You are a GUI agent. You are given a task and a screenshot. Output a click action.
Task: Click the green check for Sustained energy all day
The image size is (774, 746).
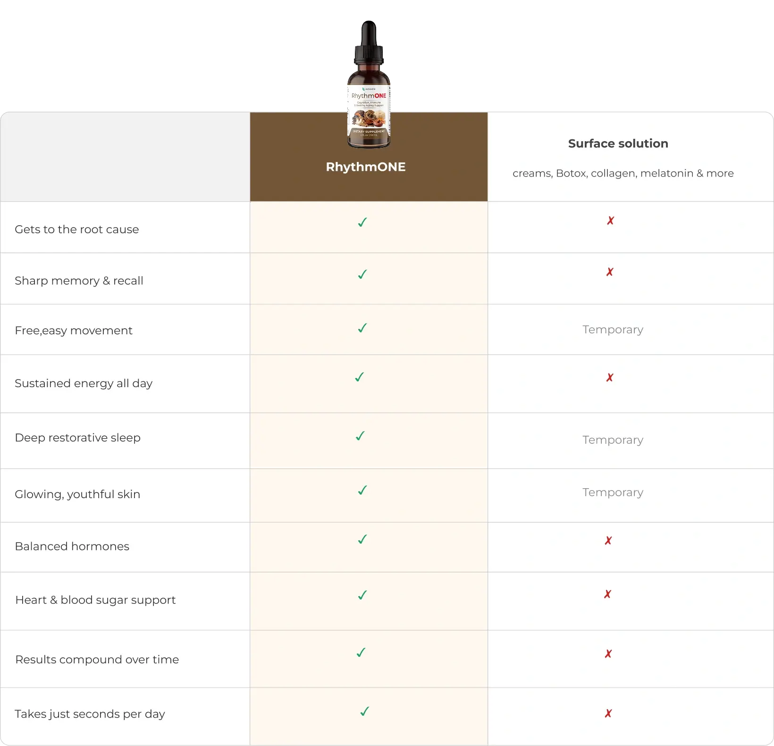(360, 377)
